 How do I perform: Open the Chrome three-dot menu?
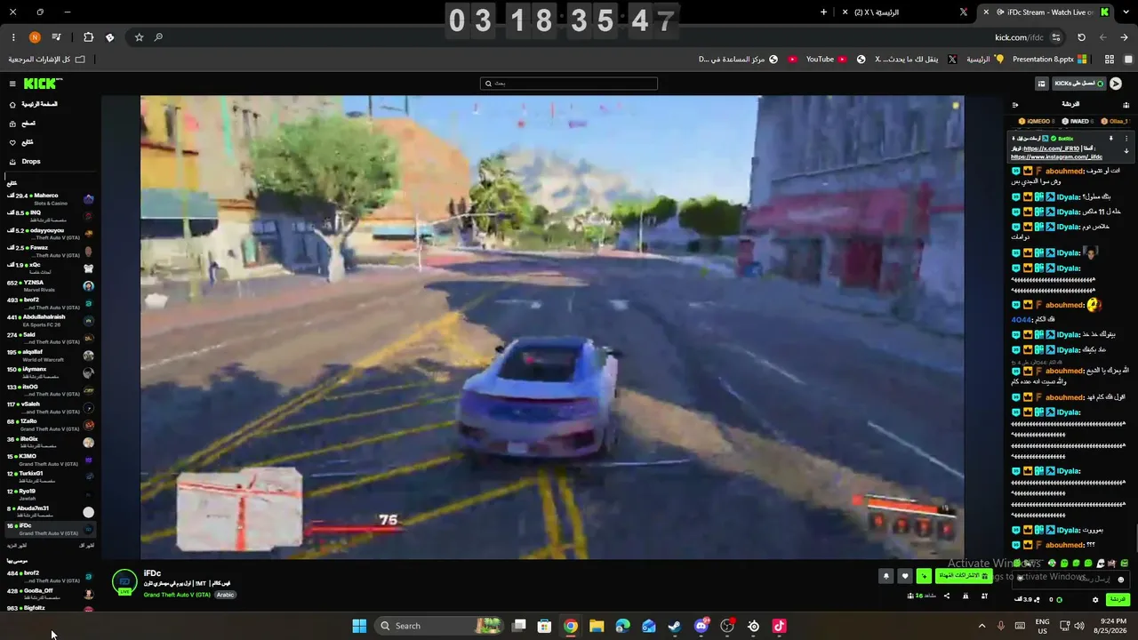coord(13,37)
